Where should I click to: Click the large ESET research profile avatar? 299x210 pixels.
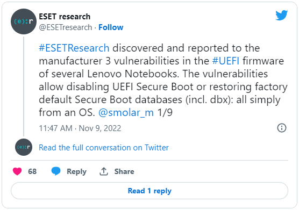(x=24, y=21)
